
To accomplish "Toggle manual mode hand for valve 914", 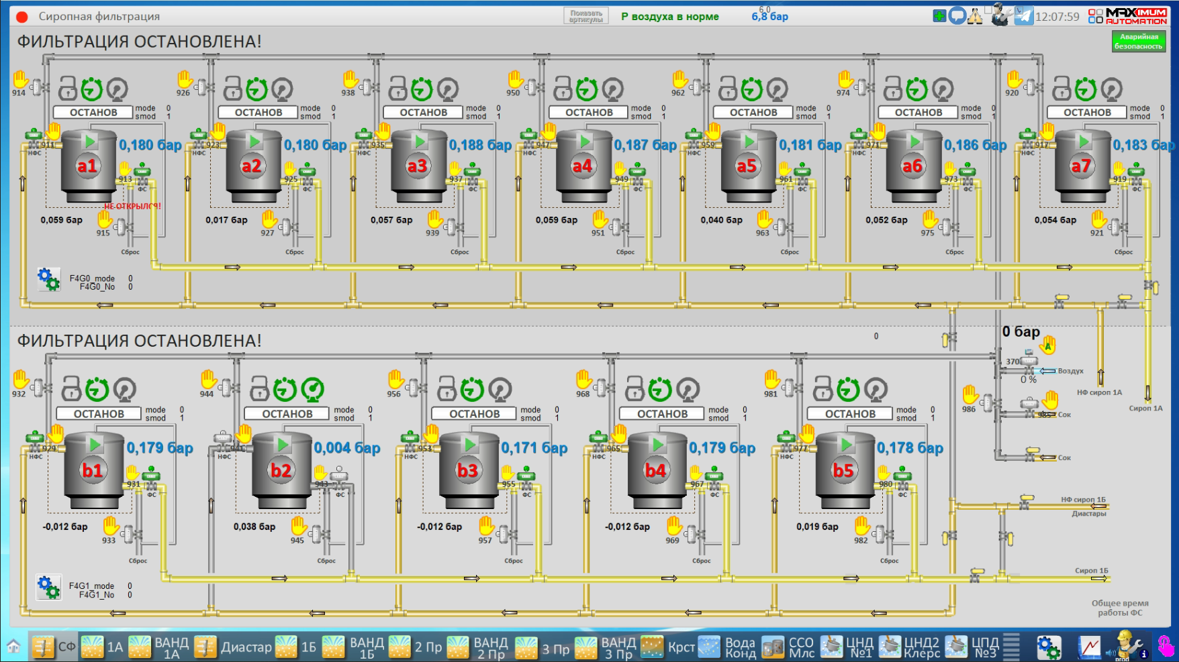I will [x=20, y=79].
